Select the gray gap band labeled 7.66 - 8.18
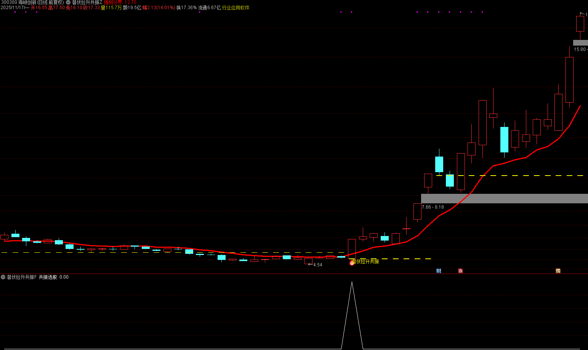588x350 pixels. click(505, 198)
